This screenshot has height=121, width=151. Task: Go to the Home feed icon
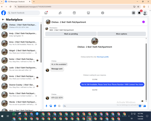point(46,13)
